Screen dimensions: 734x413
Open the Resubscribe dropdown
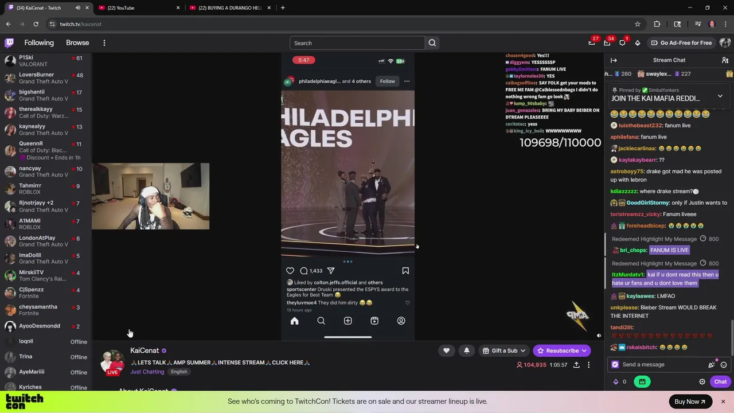[x=562, y=350]
